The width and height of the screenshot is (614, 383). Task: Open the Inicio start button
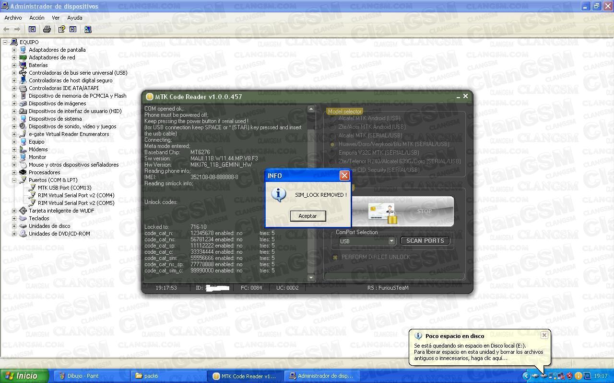[x=24, y=376]
